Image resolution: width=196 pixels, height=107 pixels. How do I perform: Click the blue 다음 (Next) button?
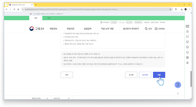tap(159, 75)
